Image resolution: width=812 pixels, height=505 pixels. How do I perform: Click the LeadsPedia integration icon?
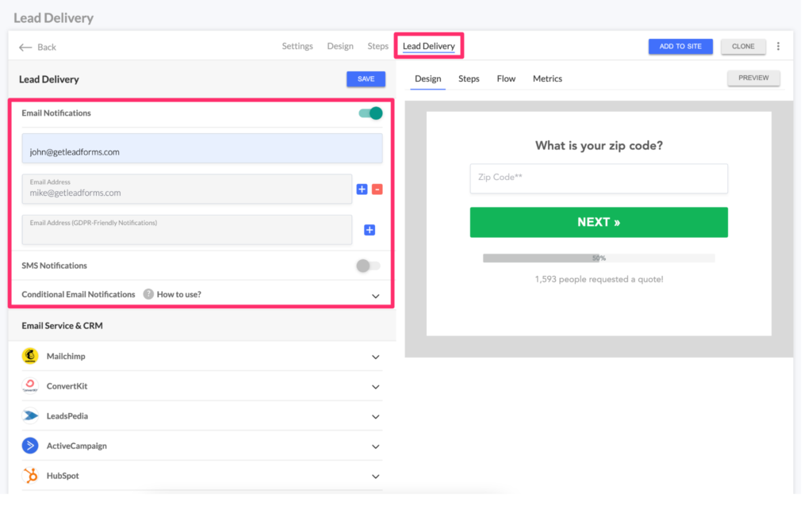(30, 415)
